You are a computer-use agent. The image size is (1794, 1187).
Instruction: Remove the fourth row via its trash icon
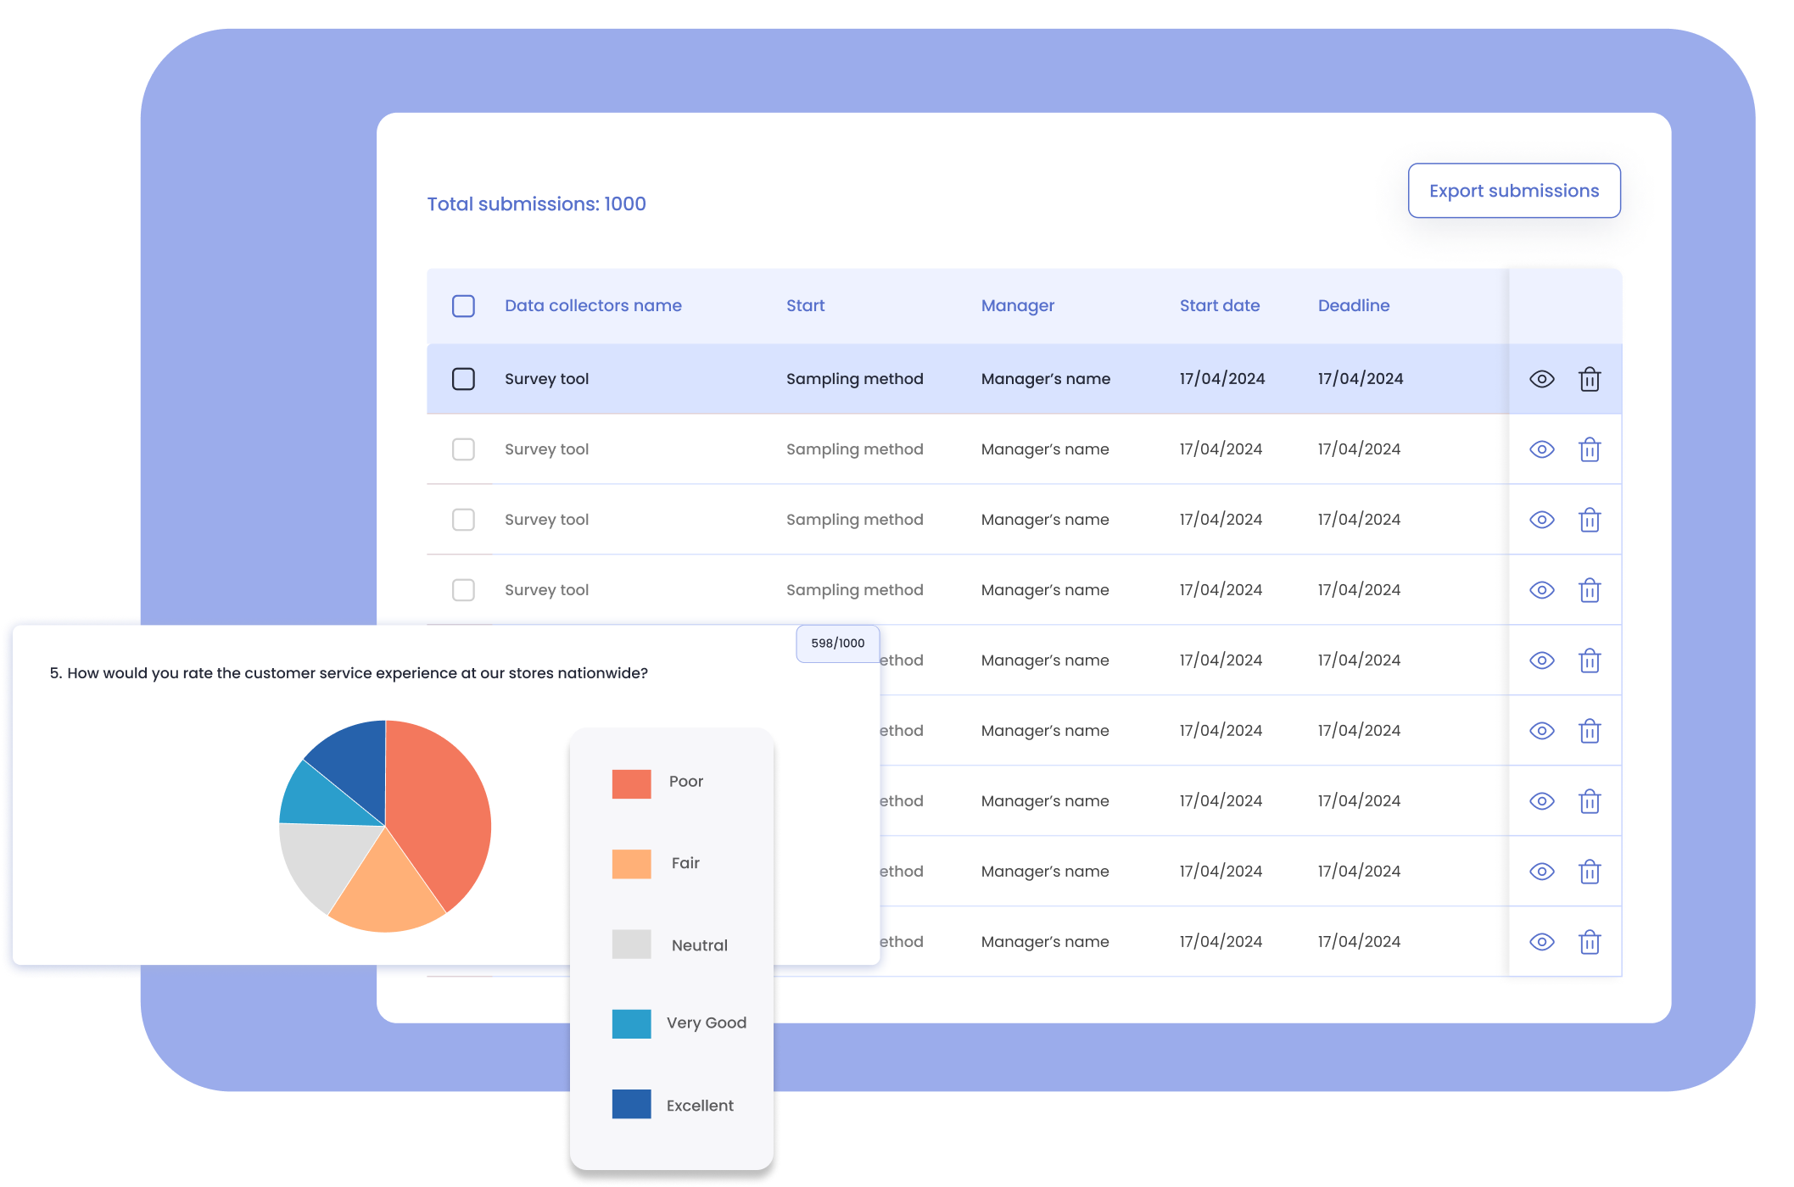tap(1589, 590)
